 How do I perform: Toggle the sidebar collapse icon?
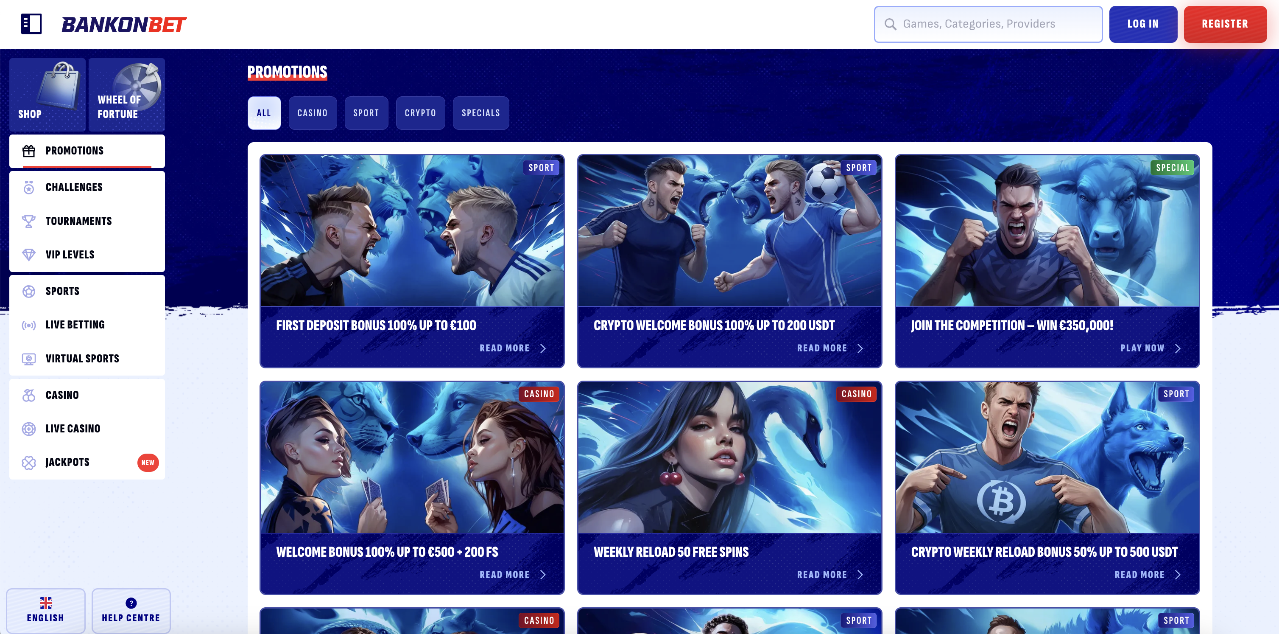tap(31, 24)
